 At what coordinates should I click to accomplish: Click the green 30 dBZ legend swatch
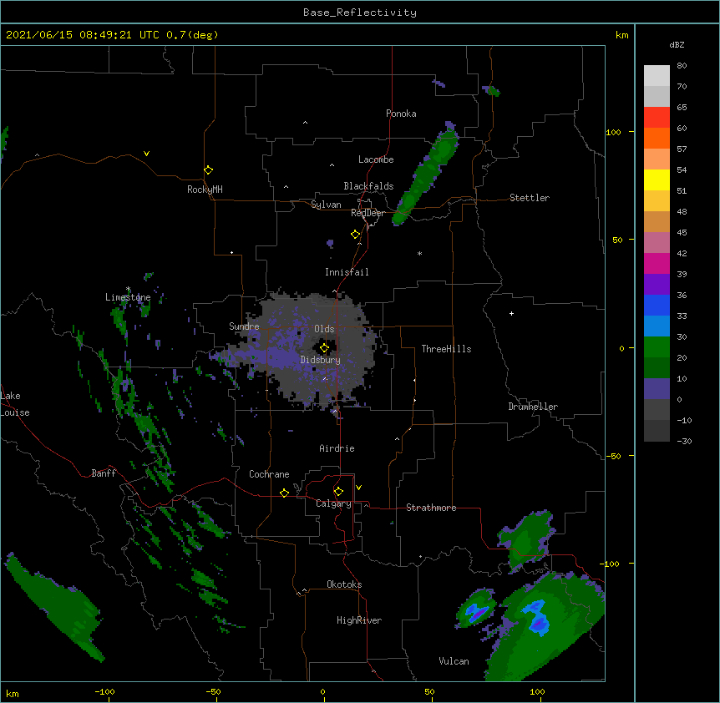point(657,347)
